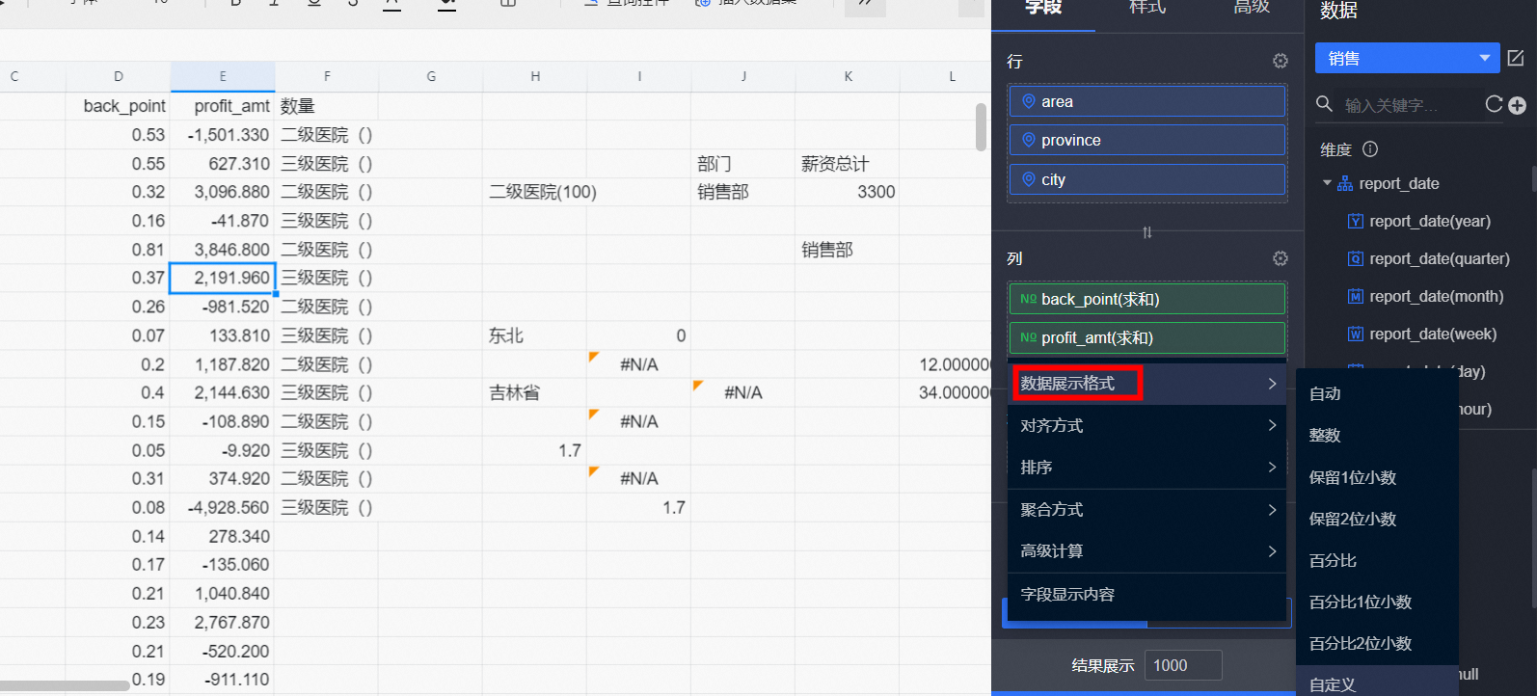The image size is (1537, 696).
Task: Click the 维度 info icon
Action: [1370, 149]
